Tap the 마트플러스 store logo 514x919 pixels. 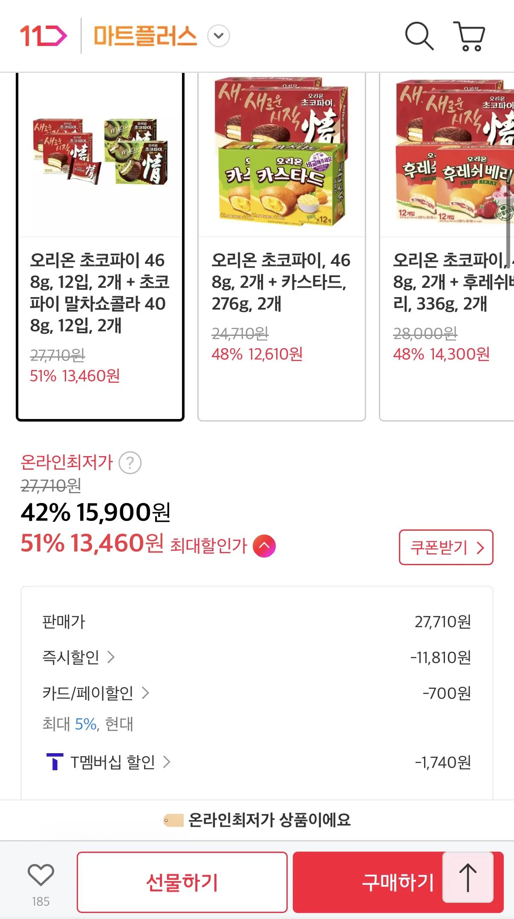145,36
